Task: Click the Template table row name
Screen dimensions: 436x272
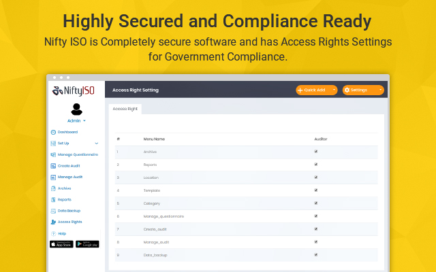Action: [x=151, y=190]
